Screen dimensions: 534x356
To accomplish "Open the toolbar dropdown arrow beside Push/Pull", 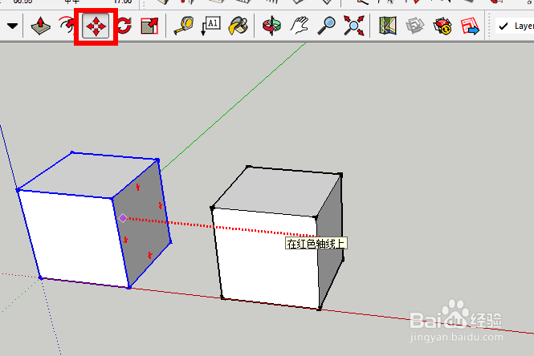I will tap(12, 26).
